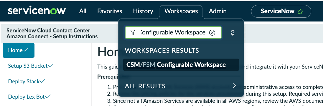This screenshot has width=323, height=106.
Task: Open the Admin menu
Action: pyautogui.click(x=217, y=11)
